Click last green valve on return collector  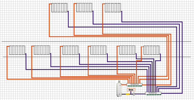(161, 94)
